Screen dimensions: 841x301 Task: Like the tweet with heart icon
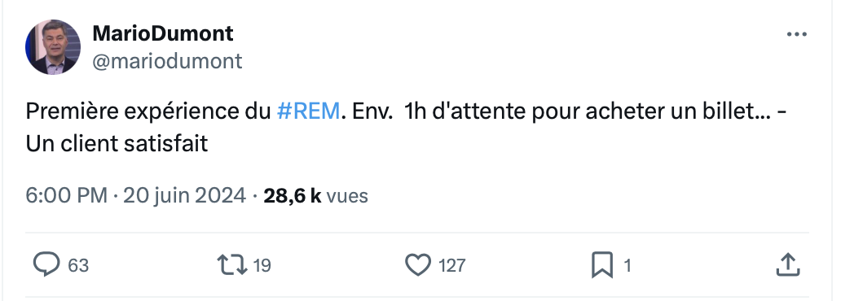coord(418,265)
